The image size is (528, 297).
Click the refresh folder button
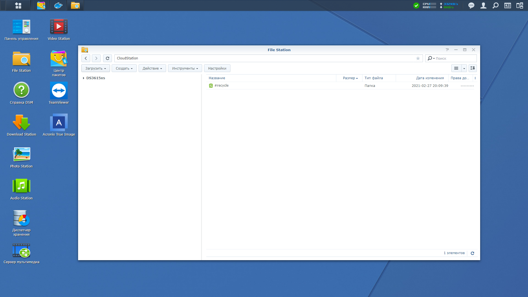[x=108, y=58]
